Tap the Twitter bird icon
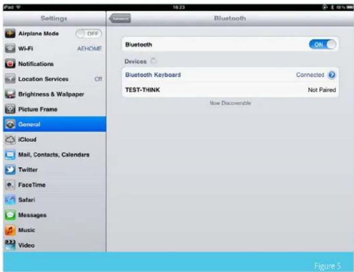The image size is (354, 272). coord(10,170)
